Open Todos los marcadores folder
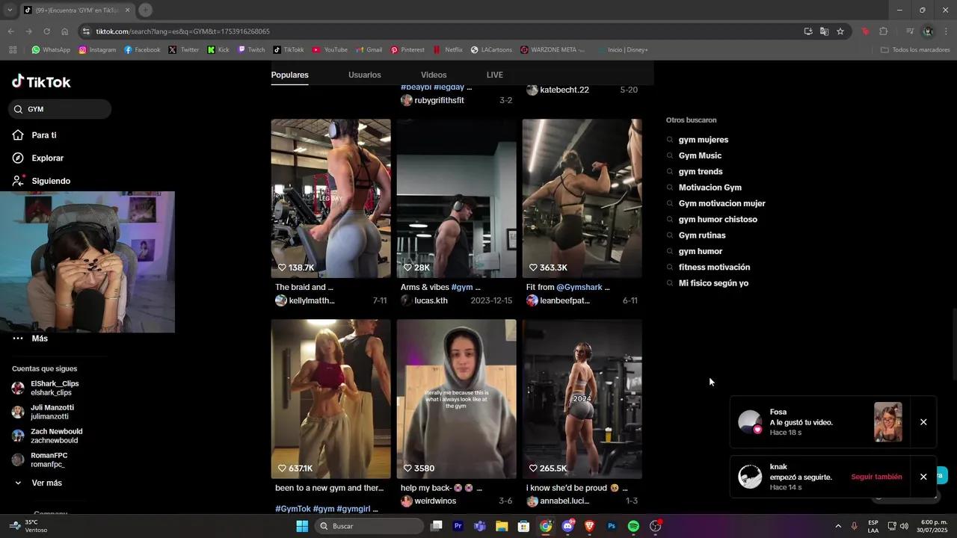The image size is (957, 538). pyautogui.click(x=916, y=50)
